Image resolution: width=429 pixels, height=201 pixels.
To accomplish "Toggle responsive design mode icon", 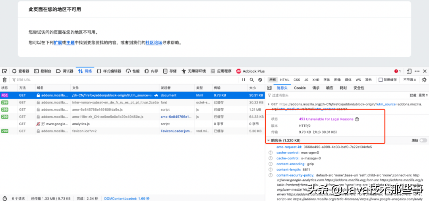I will (x=409, y=71).
